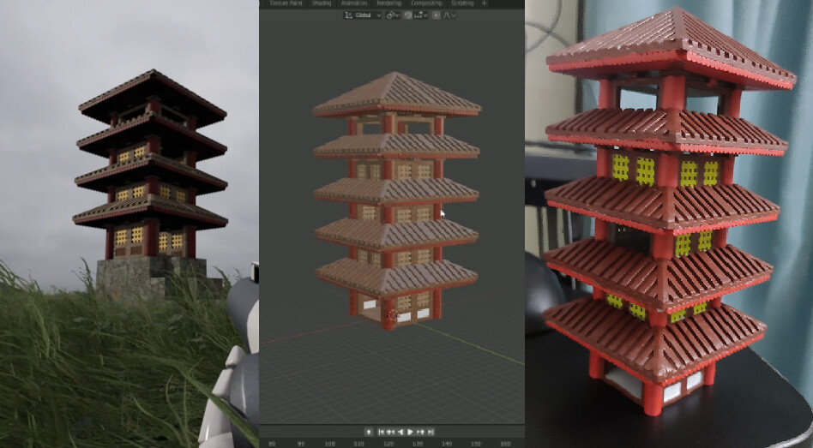This screenshot has height=448, width=813.
Task: Click frame 120 on the timeline ruler
Action: [x=388, y=444]
